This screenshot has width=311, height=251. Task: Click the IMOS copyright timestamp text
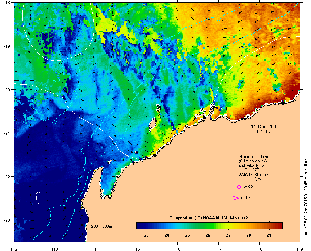coord(306,197)
